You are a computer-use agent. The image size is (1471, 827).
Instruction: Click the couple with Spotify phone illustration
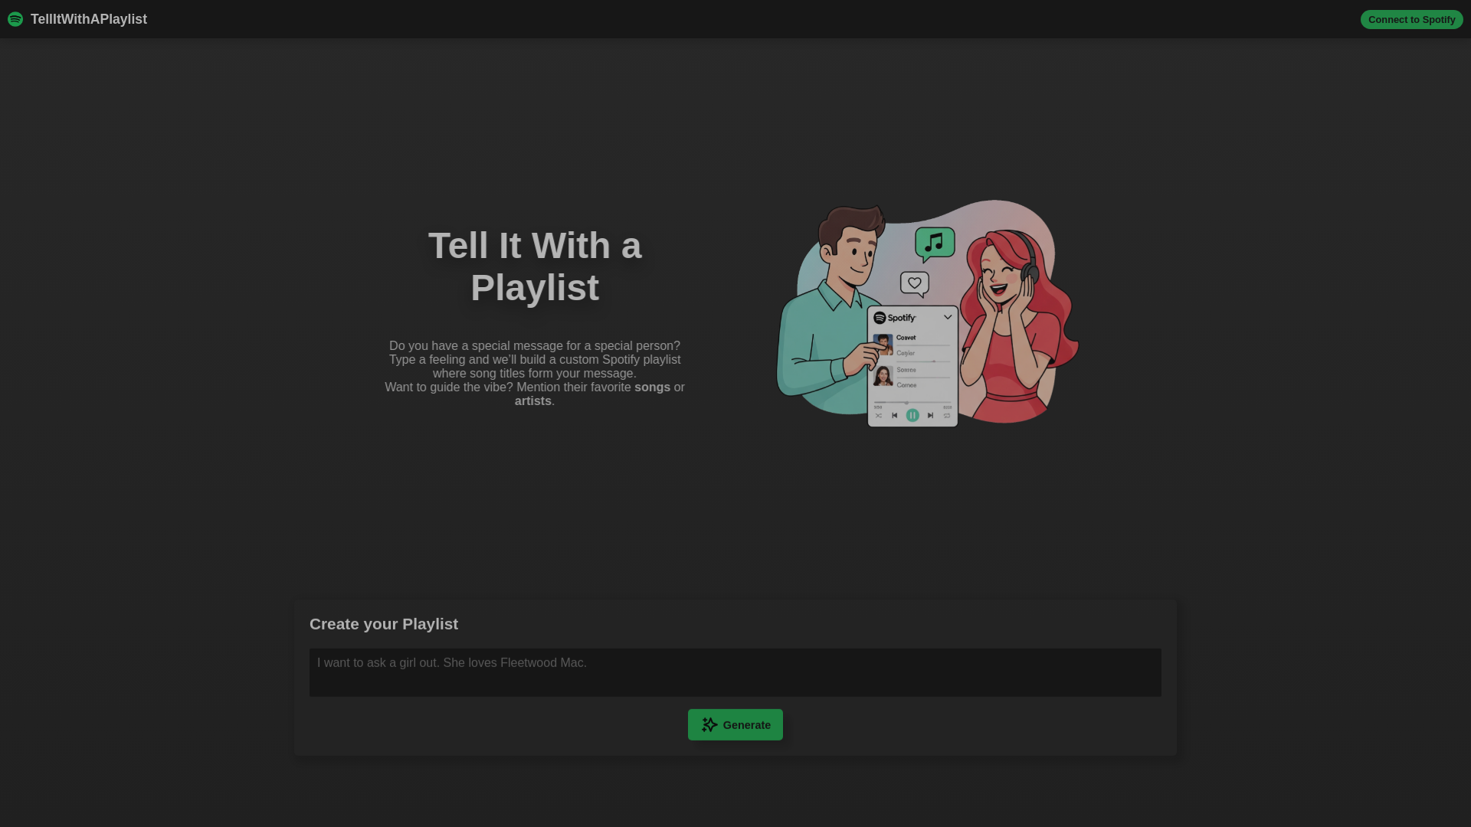point(928,313)
